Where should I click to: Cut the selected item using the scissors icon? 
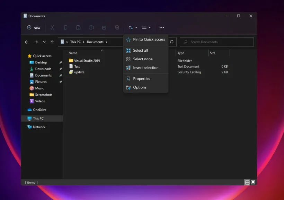pyautogui.click(x=52, y=27)
